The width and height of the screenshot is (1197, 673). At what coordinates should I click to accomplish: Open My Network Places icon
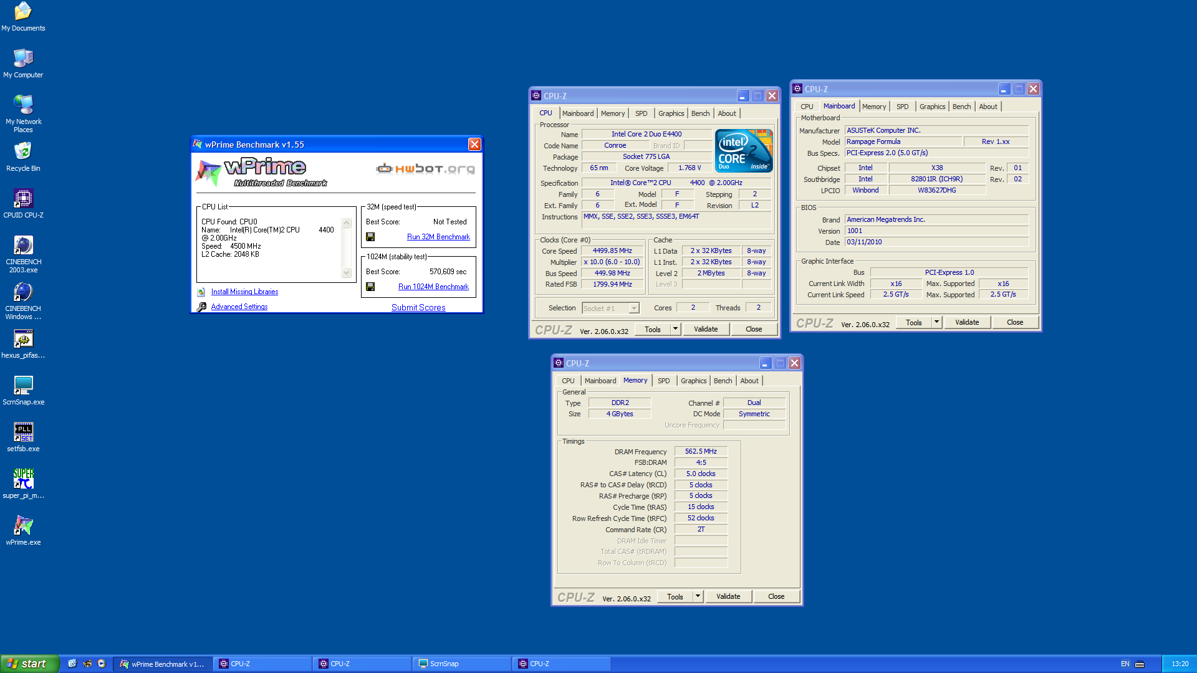23,114
